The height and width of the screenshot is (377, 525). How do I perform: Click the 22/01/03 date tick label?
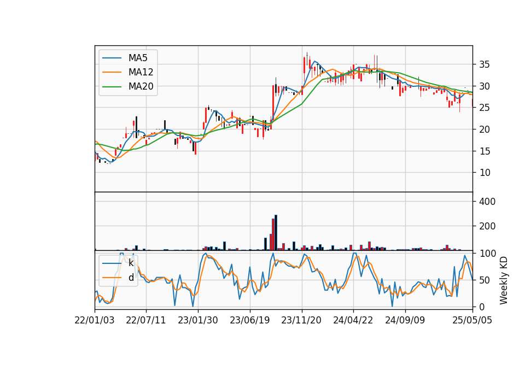pyautogui.click(x=95, y=320)
